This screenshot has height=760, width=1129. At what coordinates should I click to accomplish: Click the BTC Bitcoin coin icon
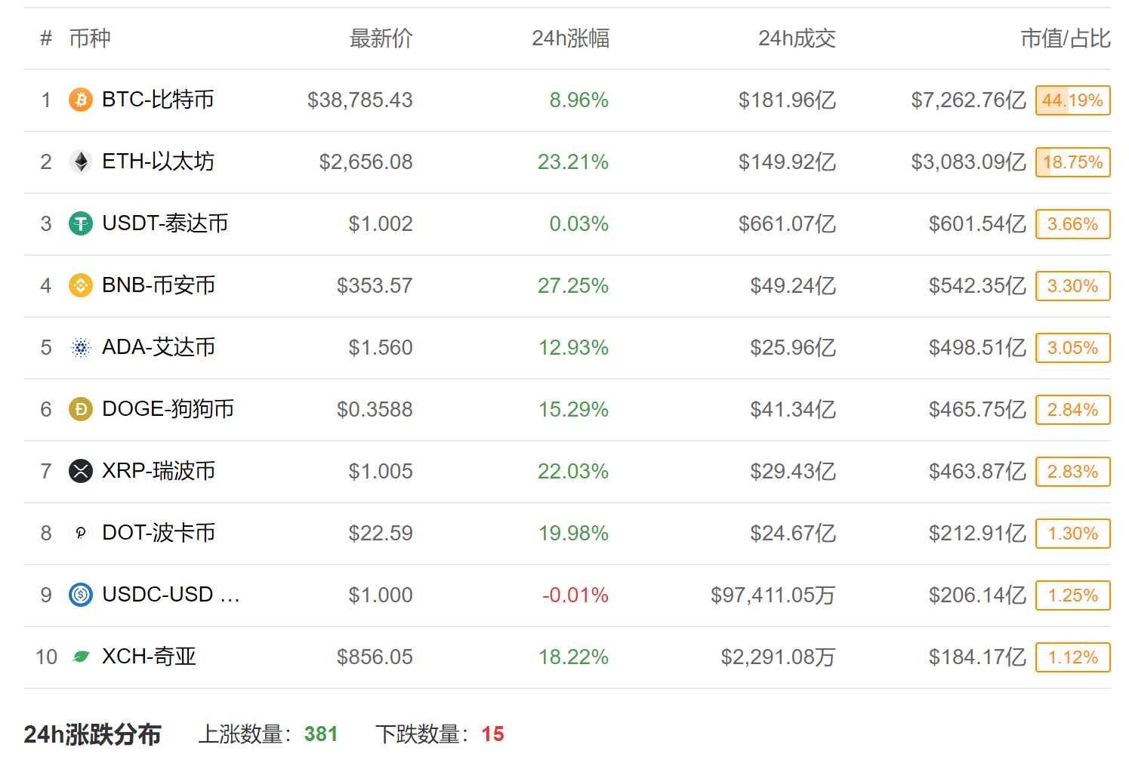[x=79, y=100]
